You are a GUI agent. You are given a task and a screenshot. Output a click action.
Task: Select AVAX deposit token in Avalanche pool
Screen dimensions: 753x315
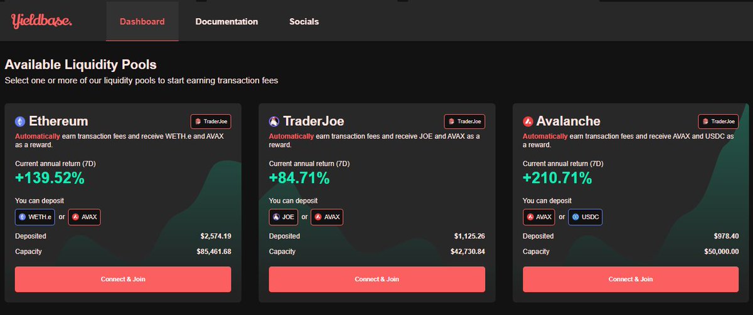tap(539, 217)
